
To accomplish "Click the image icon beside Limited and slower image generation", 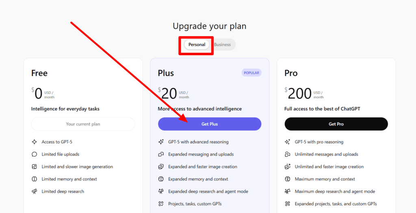I will [x=34, y=167].
